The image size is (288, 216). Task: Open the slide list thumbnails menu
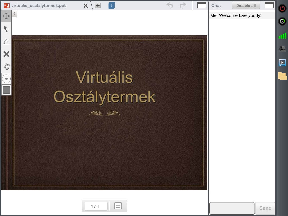[118, 206]
